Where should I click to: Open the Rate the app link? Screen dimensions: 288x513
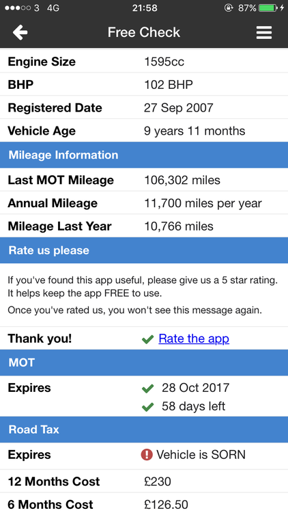click(194, 339)
